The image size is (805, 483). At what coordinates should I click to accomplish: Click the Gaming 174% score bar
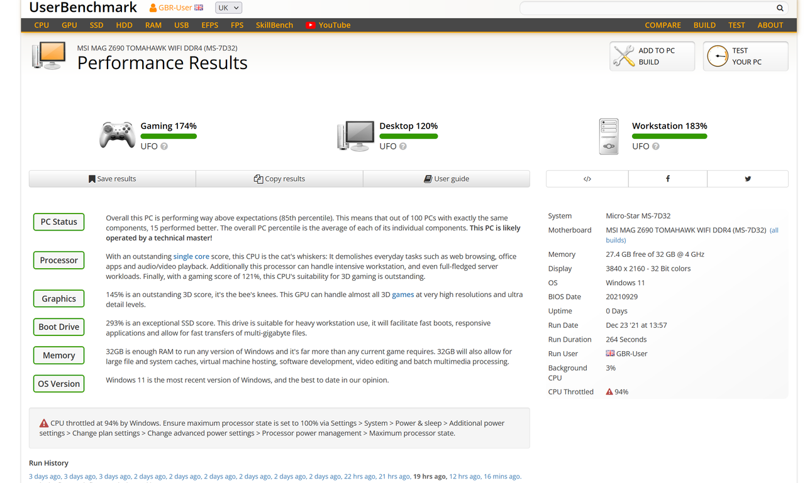(x=169, y=136)
